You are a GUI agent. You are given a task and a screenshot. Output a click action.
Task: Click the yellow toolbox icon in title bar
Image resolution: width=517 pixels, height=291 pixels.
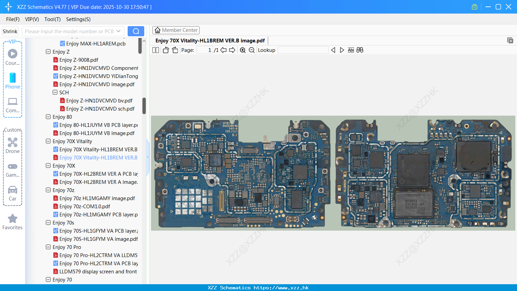tap(475, 7)
